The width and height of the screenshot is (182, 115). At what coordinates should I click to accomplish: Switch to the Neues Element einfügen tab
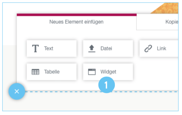click(x=76, y=22)
